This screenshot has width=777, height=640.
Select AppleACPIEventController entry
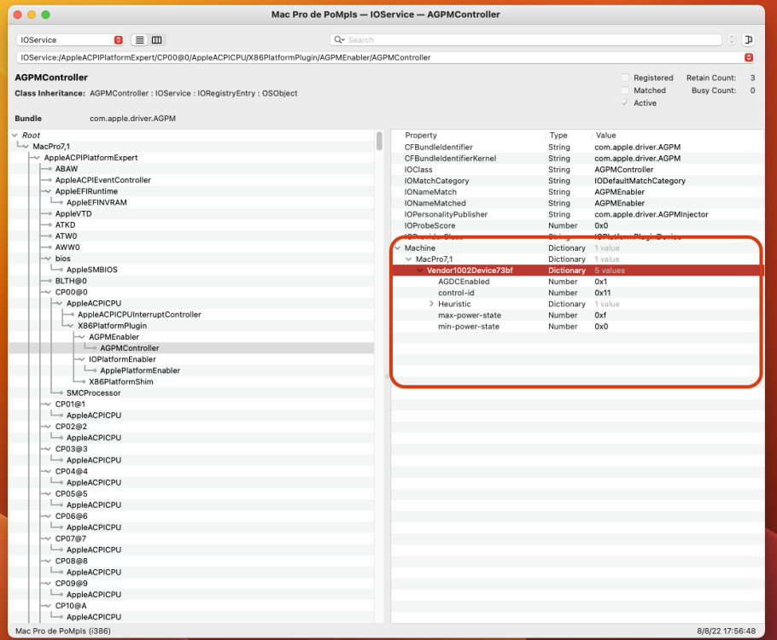103,180
